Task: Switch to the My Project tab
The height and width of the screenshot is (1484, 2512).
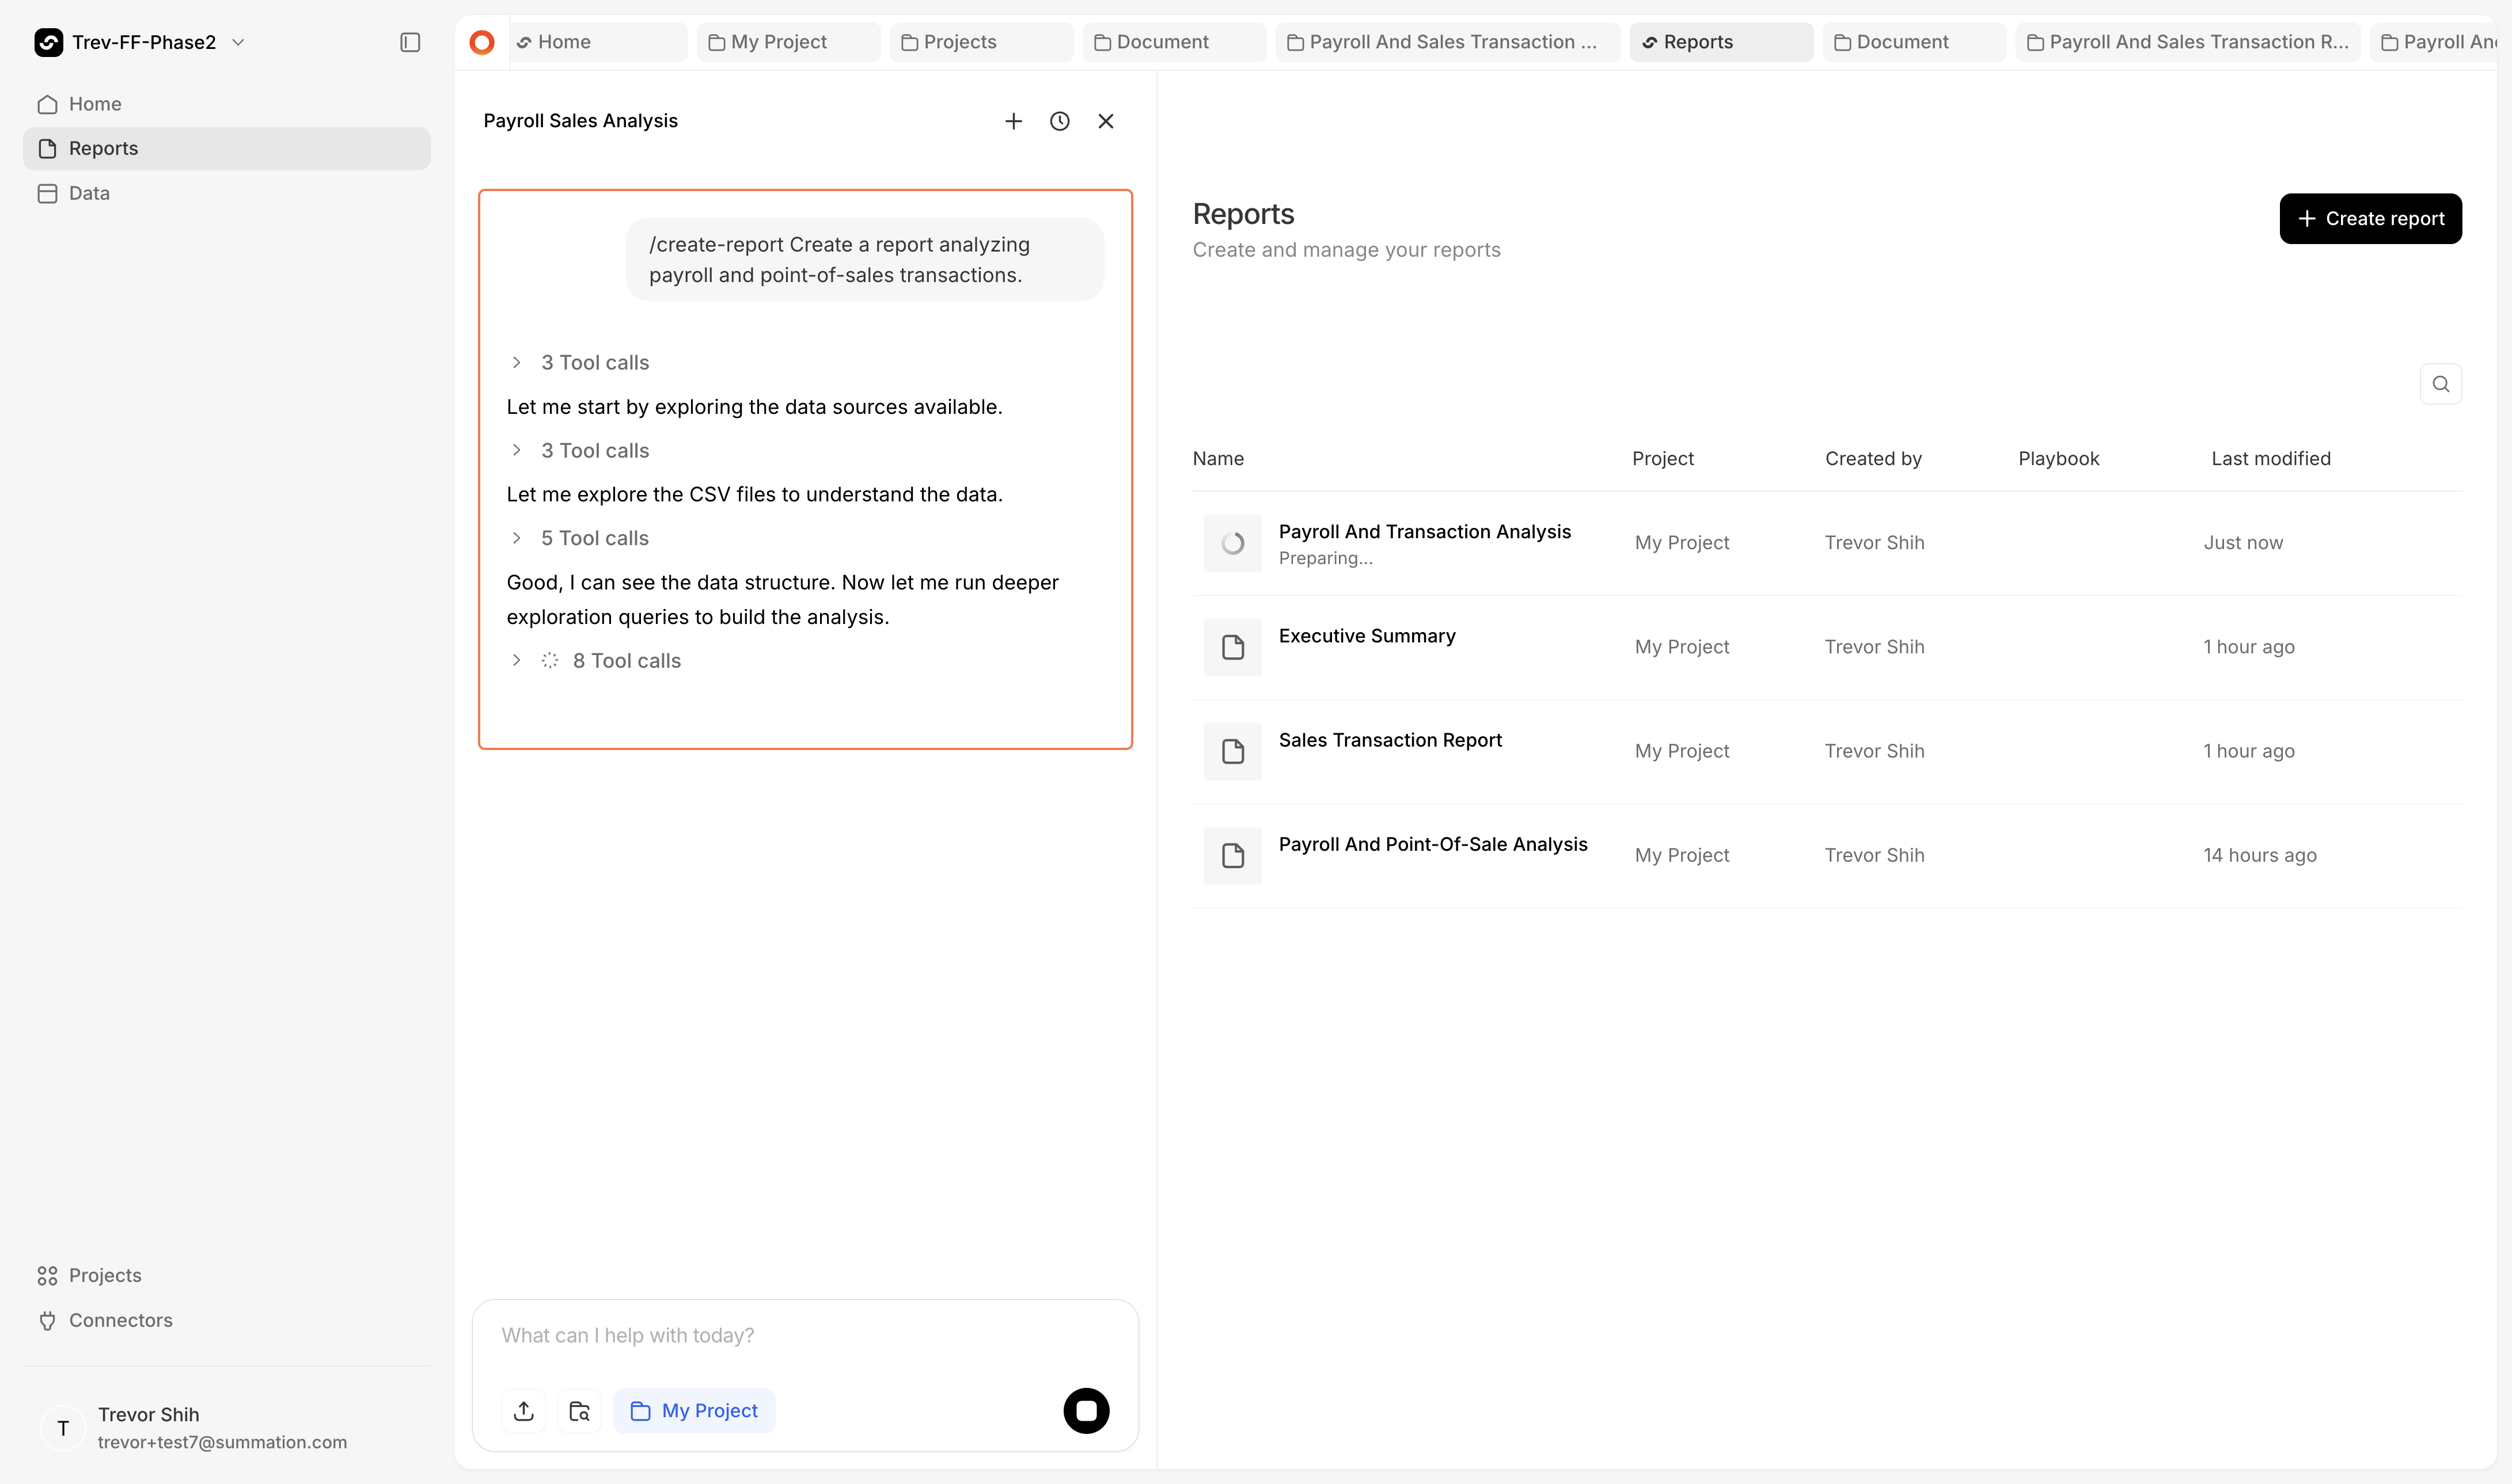Action: click(788, 42)
